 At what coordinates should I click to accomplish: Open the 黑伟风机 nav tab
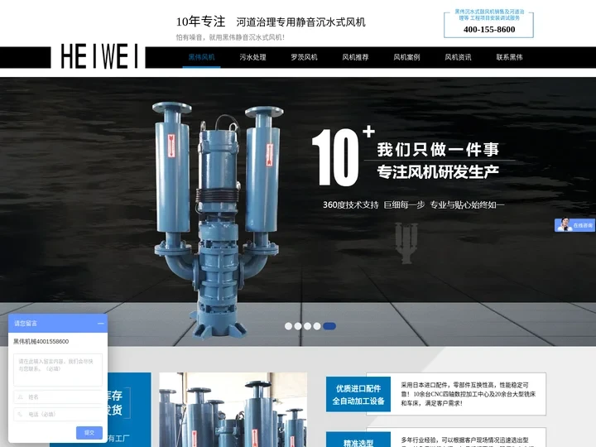(x=201, y=57)
